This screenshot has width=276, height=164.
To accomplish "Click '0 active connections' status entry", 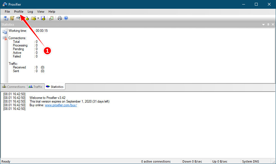I will click(156, 161).
